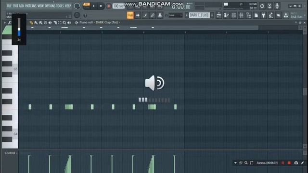The width and height of the screenshot is (308, 173).
Task: Open the DARK C.. pattern selector
Action: tap(199, 15)
